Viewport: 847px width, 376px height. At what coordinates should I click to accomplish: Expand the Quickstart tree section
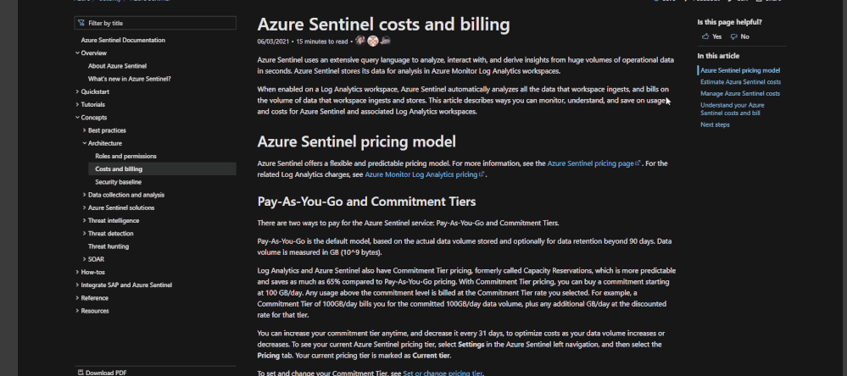[x=78, y=91]
